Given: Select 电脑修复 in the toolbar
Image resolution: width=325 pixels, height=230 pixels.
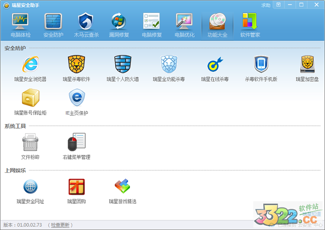Looking at the screenshot, I should [152, 25].
